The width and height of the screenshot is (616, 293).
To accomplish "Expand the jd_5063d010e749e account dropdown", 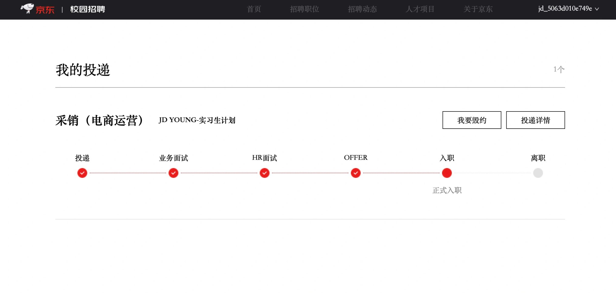I will click(x=569, y=9).
